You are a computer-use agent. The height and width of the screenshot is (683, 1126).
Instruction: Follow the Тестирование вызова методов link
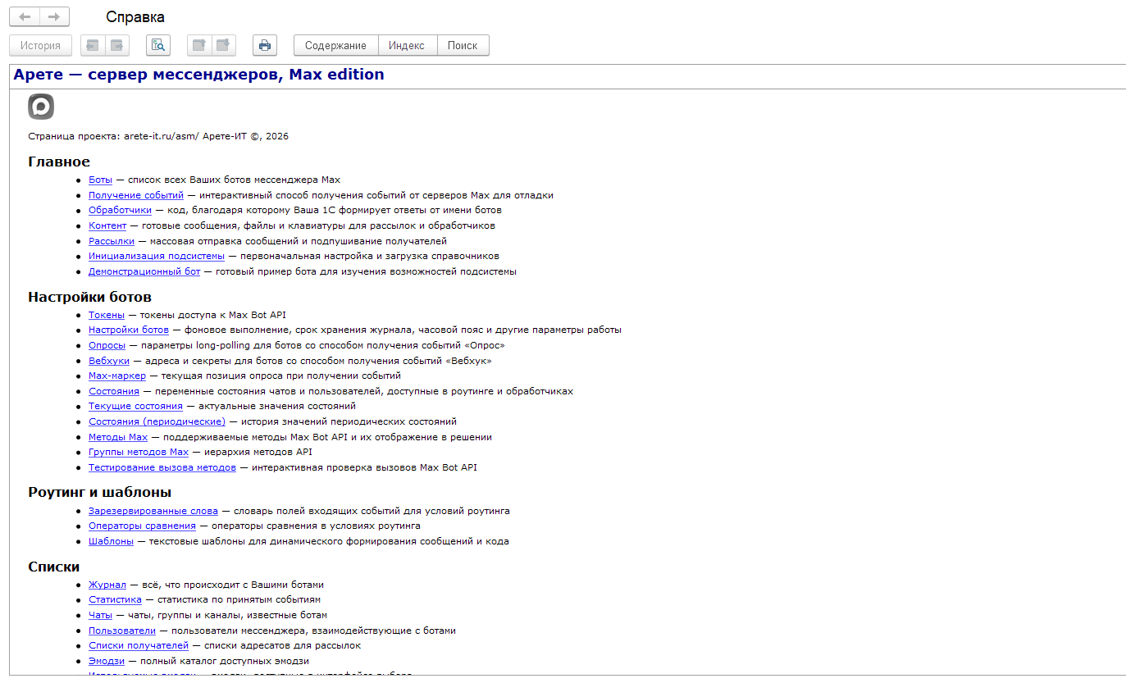[162, 467]
